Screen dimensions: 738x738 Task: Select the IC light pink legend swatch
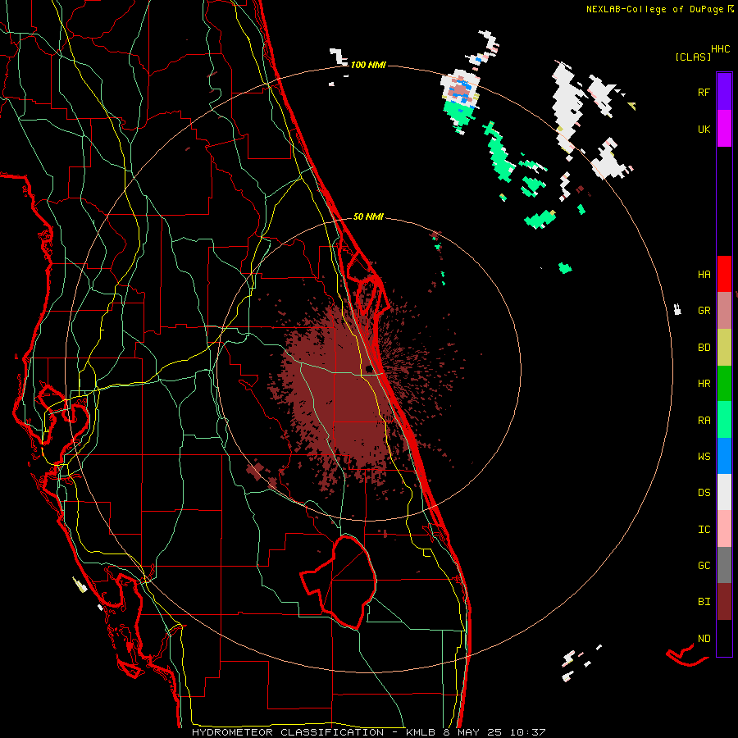tap(724, 529)
